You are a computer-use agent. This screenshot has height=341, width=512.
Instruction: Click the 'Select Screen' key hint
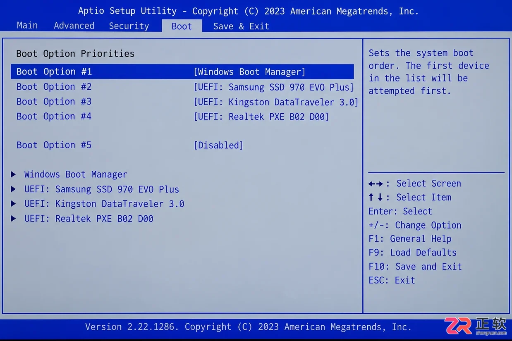[x=415, y=184]
